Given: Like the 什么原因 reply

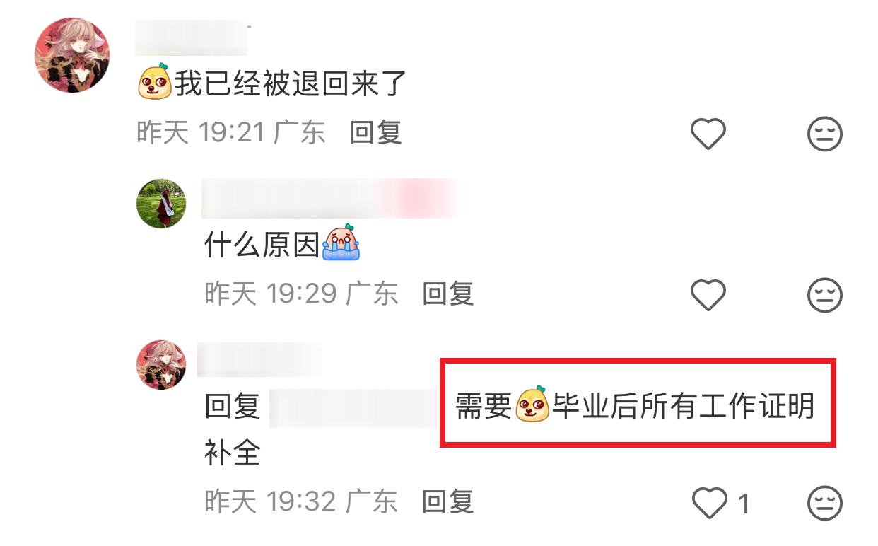Looking at the screenshot, I should click(708, 295).
